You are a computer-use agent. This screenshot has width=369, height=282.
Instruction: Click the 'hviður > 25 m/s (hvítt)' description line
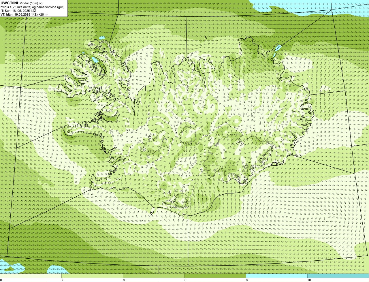coord(33,7)
